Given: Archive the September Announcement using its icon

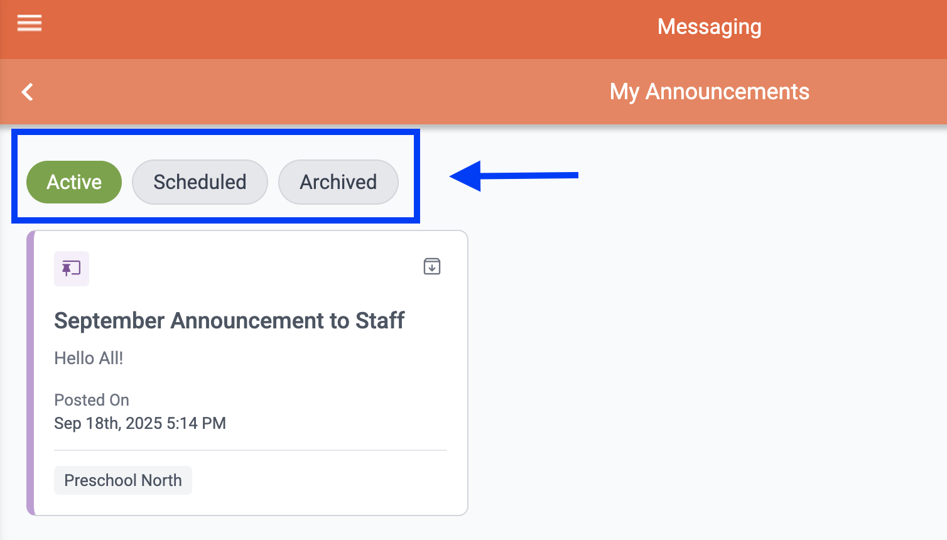Looking at the screenshot, I should [x=432, y=266].
